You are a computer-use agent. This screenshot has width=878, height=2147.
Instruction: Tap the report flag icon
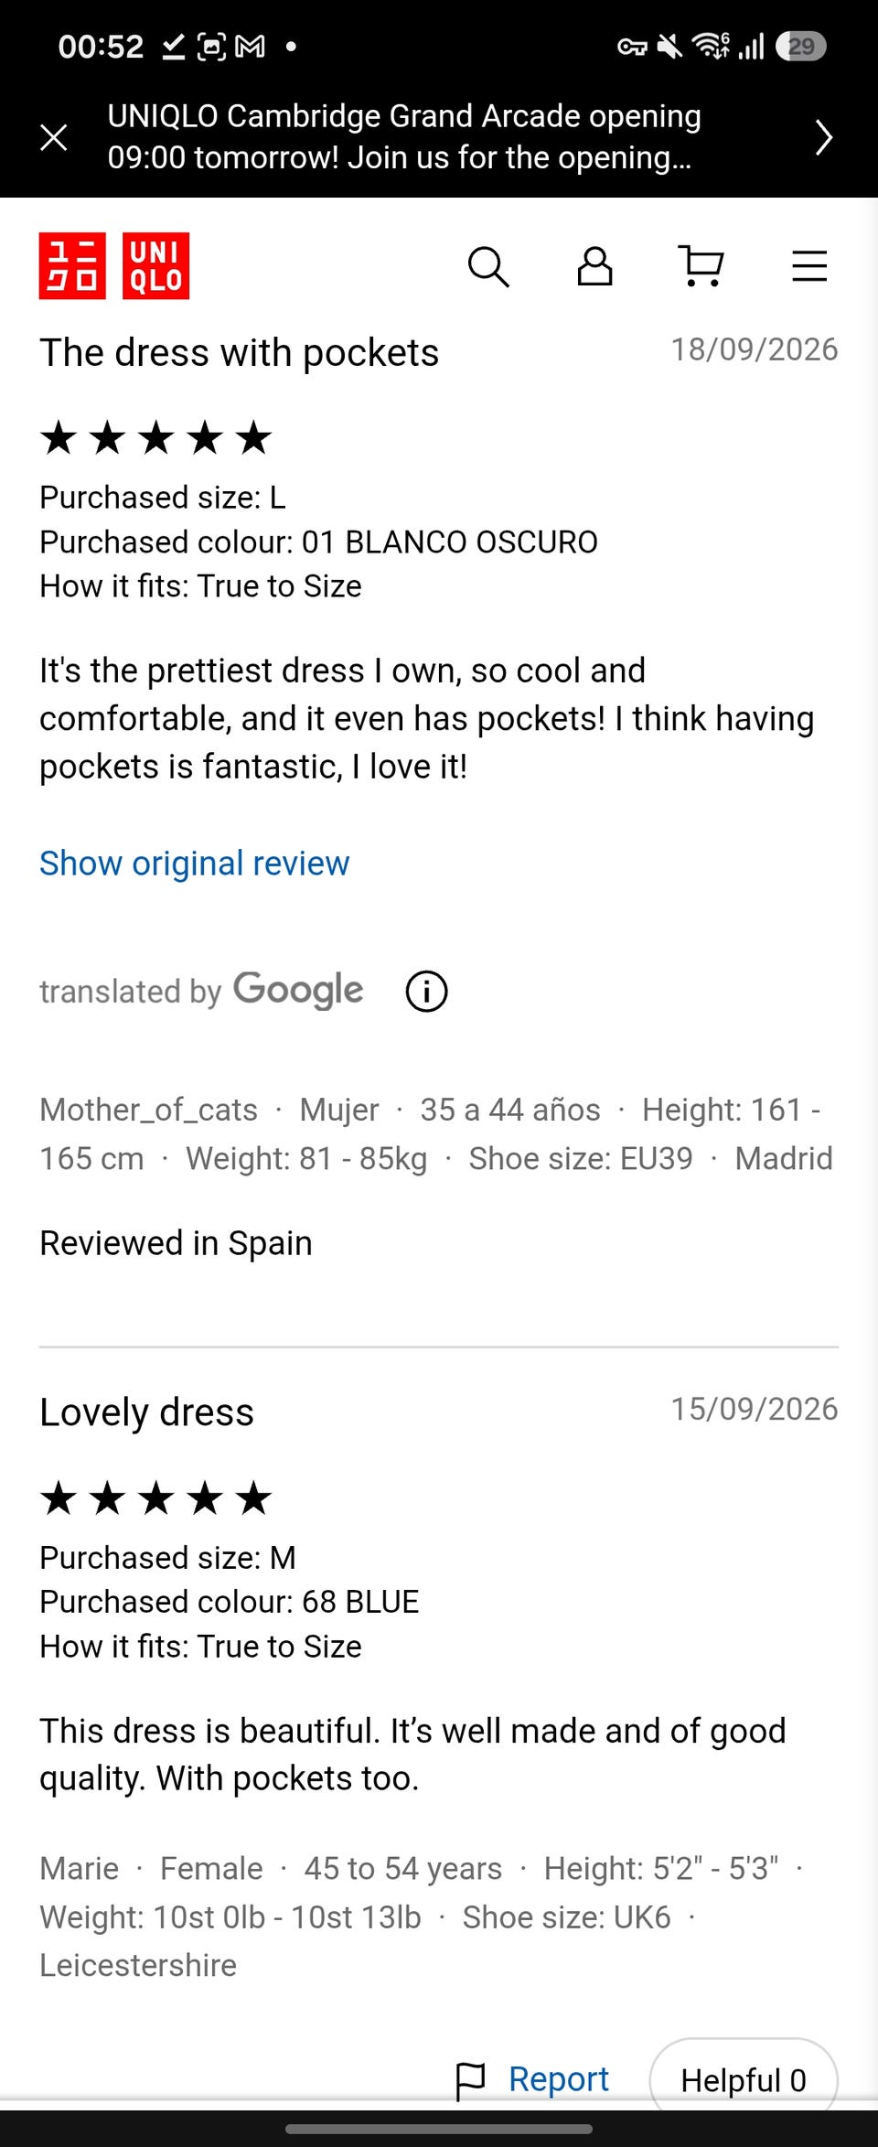[470, 2081]
